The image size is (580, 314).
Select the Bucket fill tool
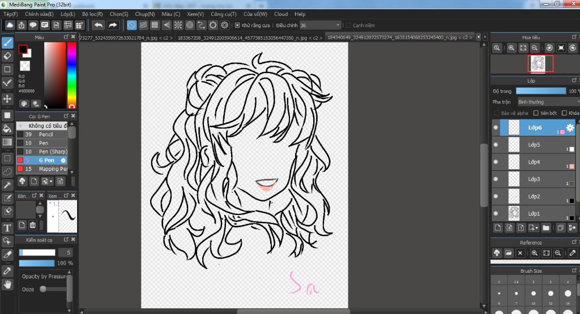(x=7, y=128)
